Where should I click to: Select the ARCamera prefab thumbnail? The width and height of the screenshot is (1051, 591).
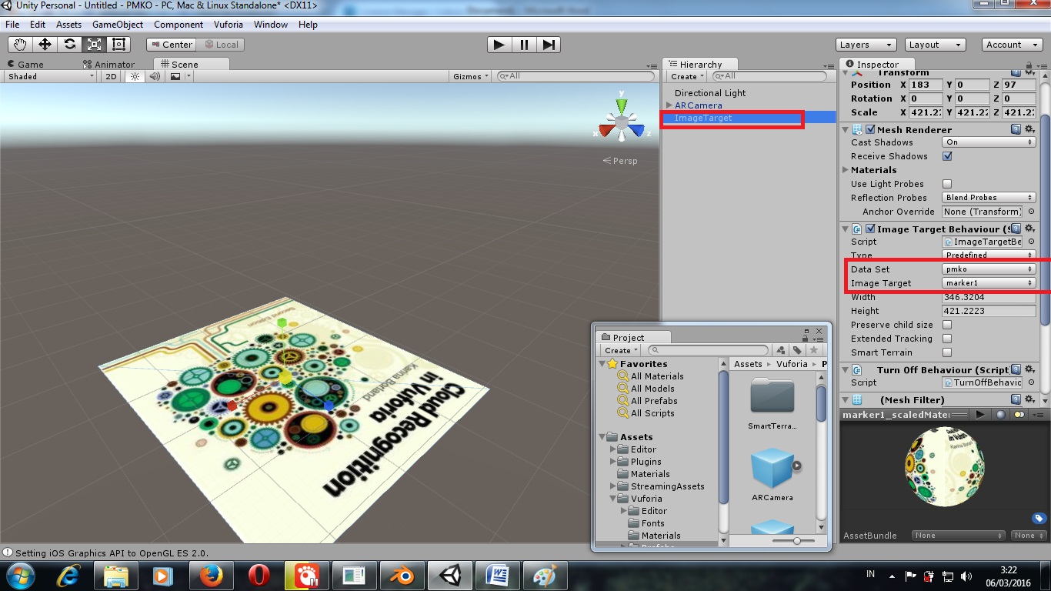[x=772, y=468]
